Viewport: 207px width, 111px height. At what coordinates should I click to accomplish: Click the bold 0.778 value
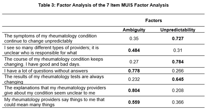pyautogui.click(x=134, y=71)
